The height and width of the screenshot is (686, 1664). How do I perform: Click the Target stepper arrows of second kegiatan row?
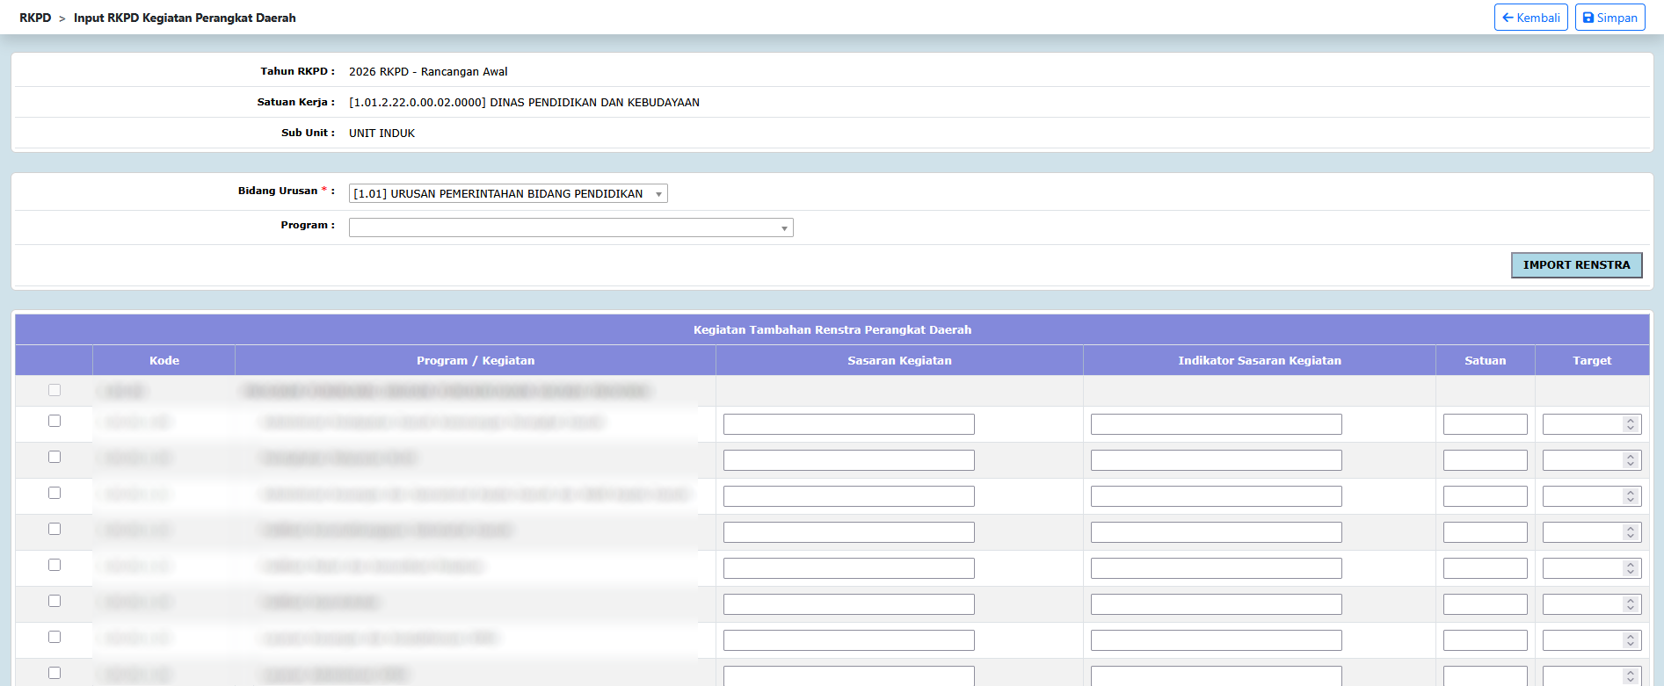(x=1631, y=460)
